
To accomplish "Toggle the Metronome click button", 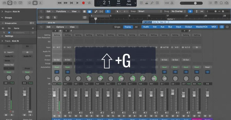I will pyautogui.click(x=172, y=3).
